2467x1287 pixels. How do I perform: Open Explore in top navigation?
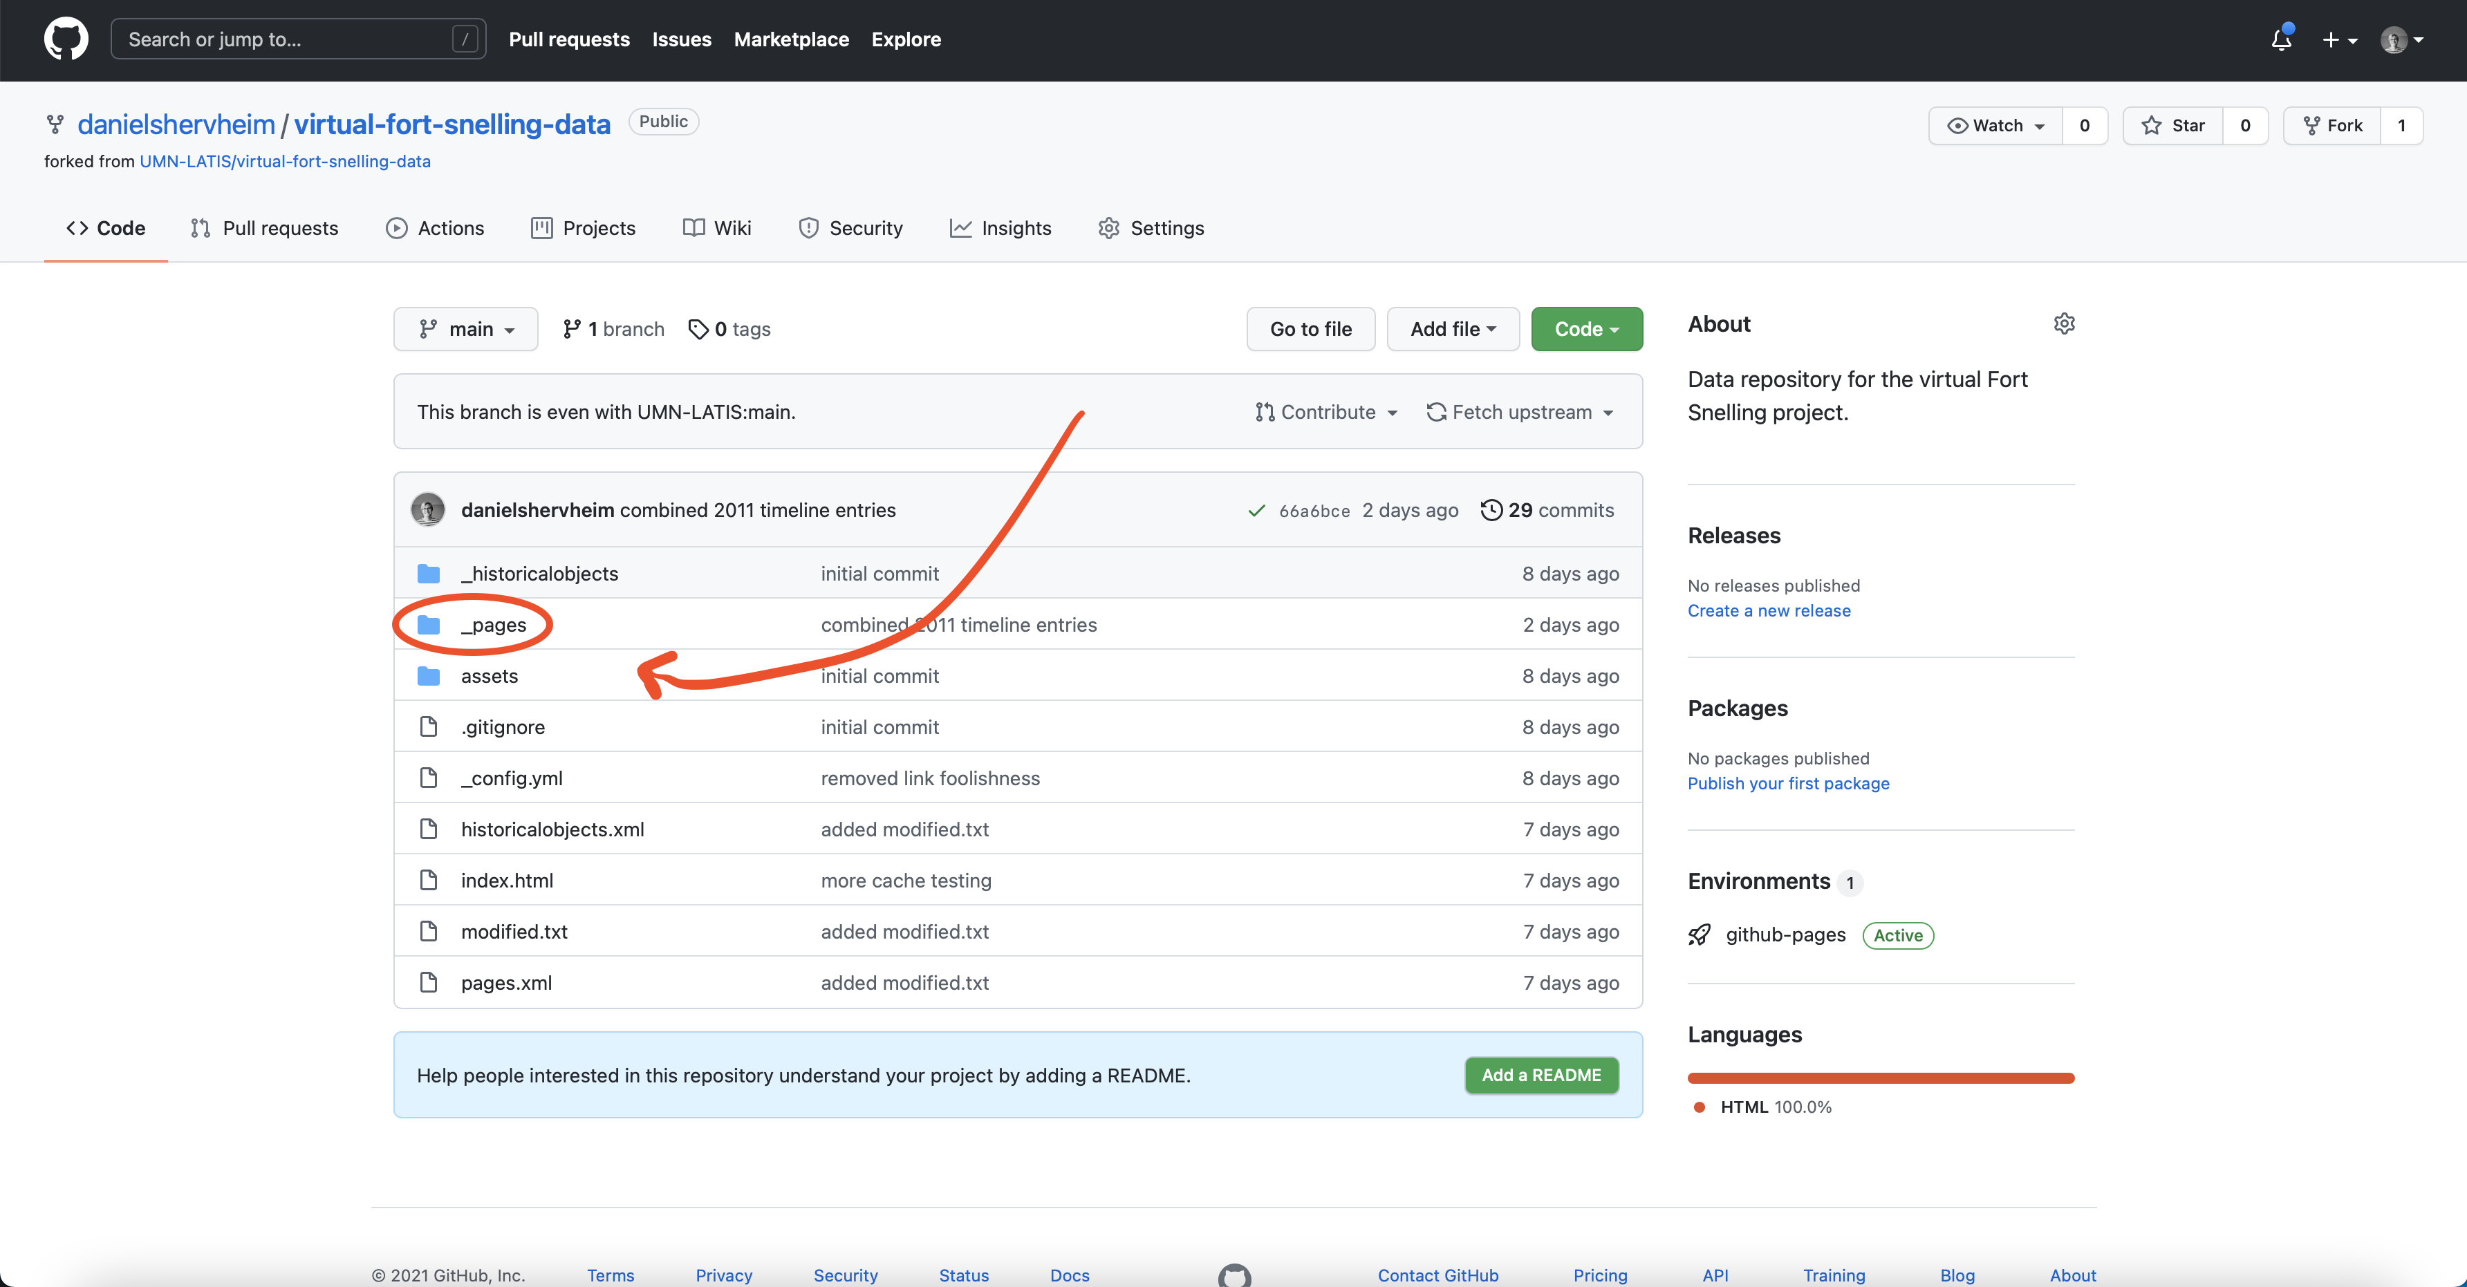pos(906,39)
